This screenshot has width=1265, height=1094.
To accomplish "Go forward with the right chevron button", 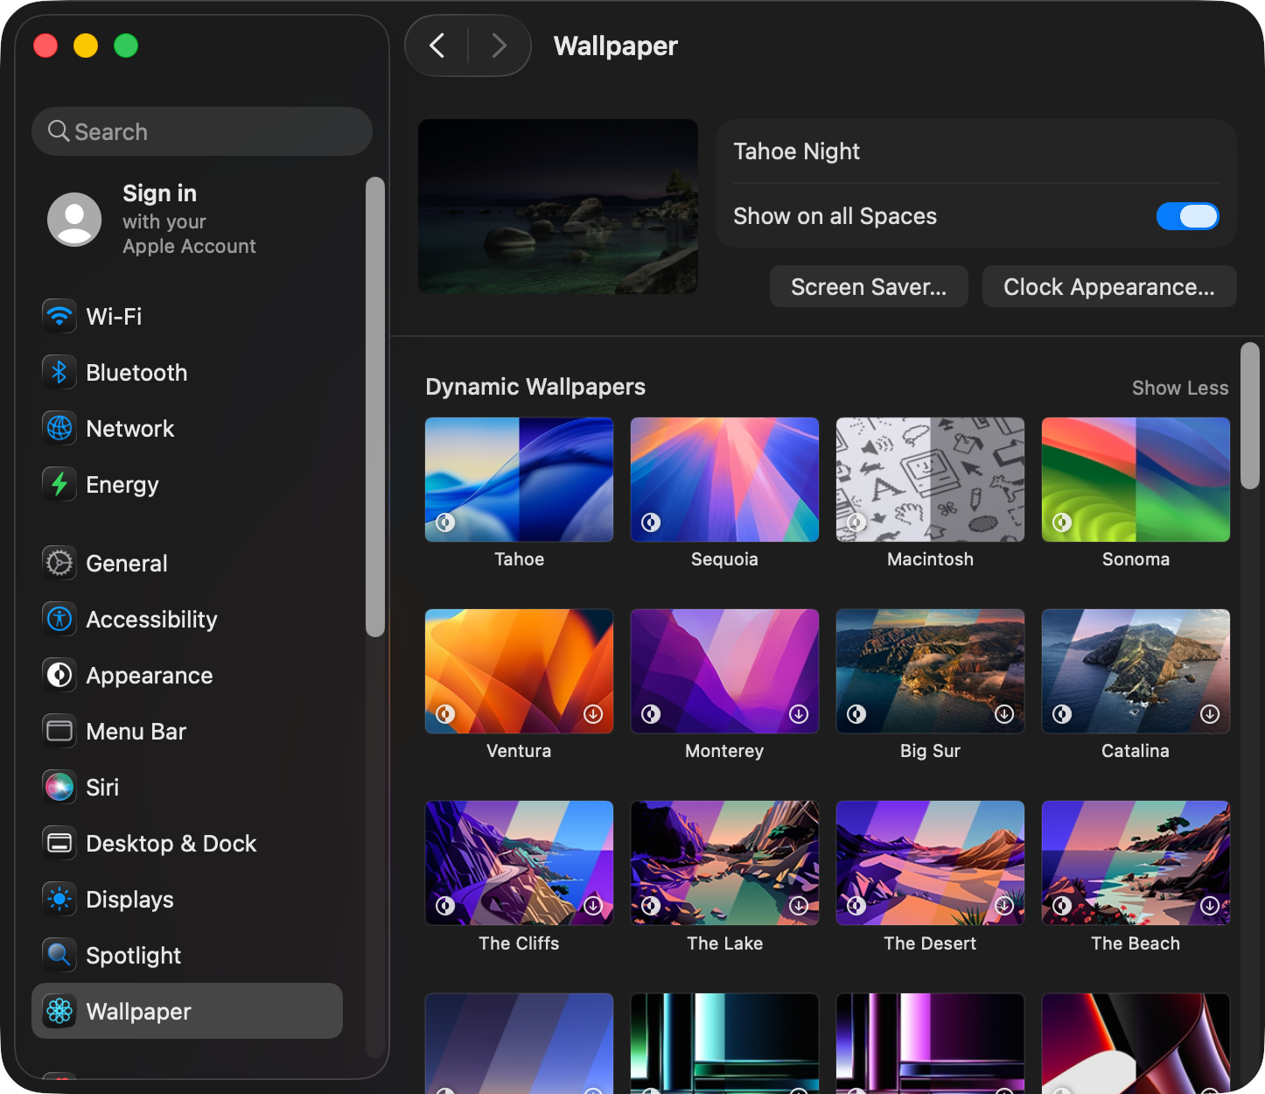I will point(499,46).
